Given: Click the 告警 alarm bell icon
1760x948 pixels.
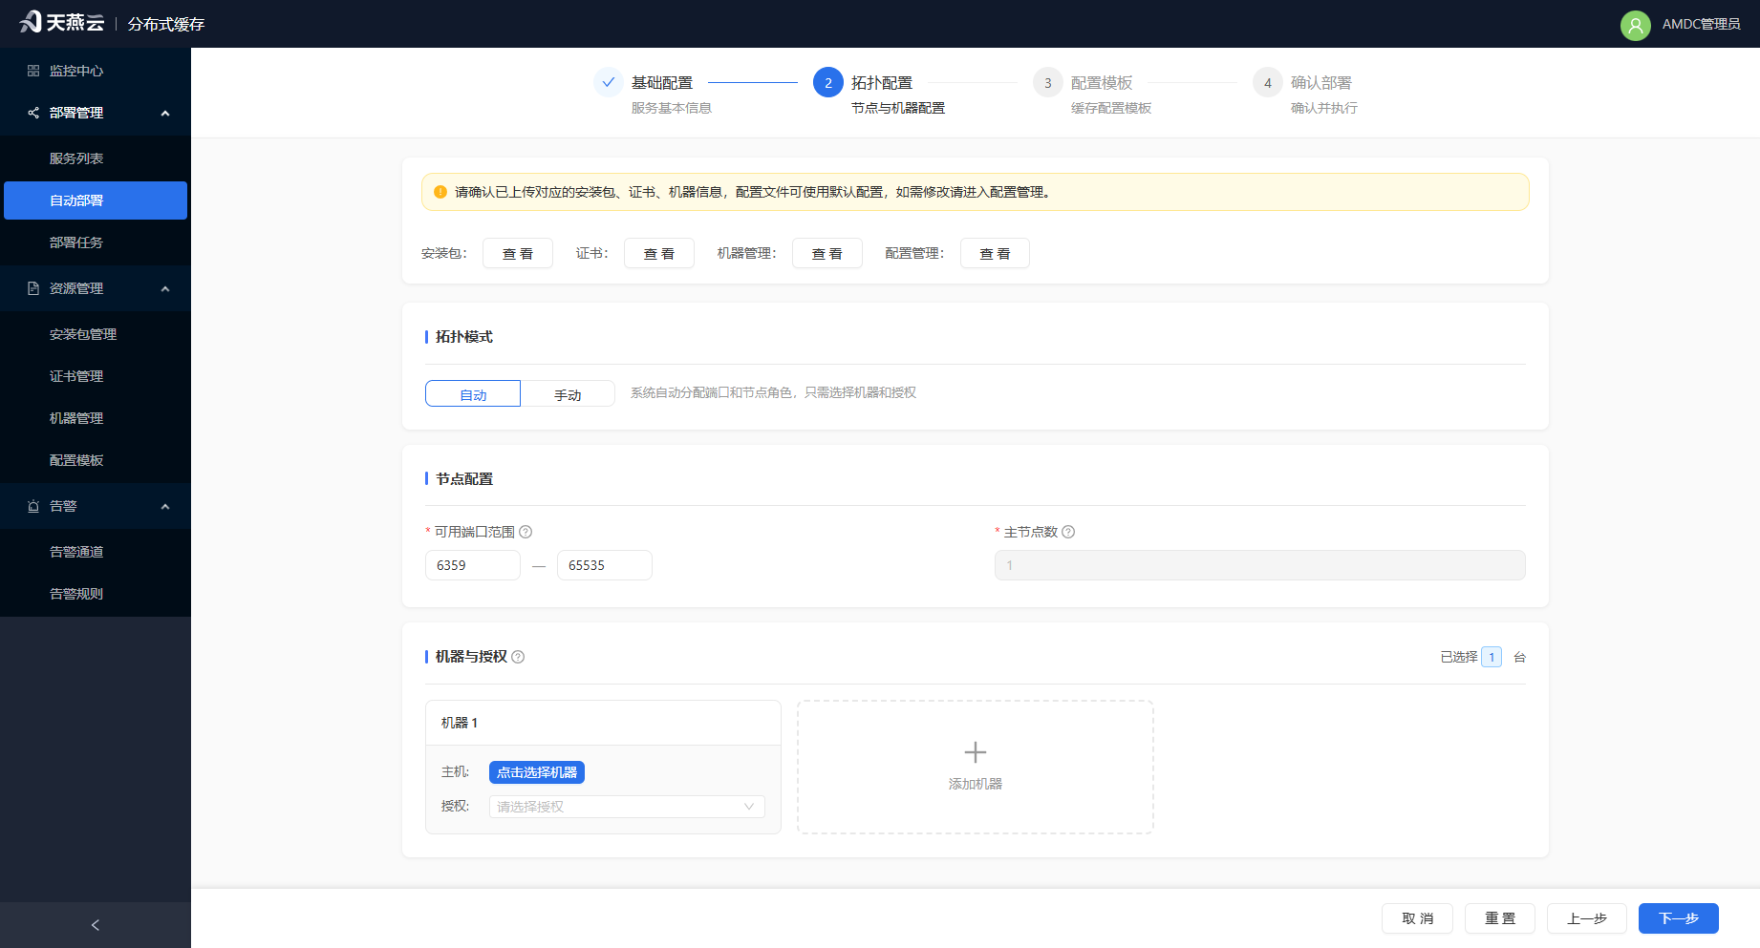Looking at the screenshot, I should [33, 506].
